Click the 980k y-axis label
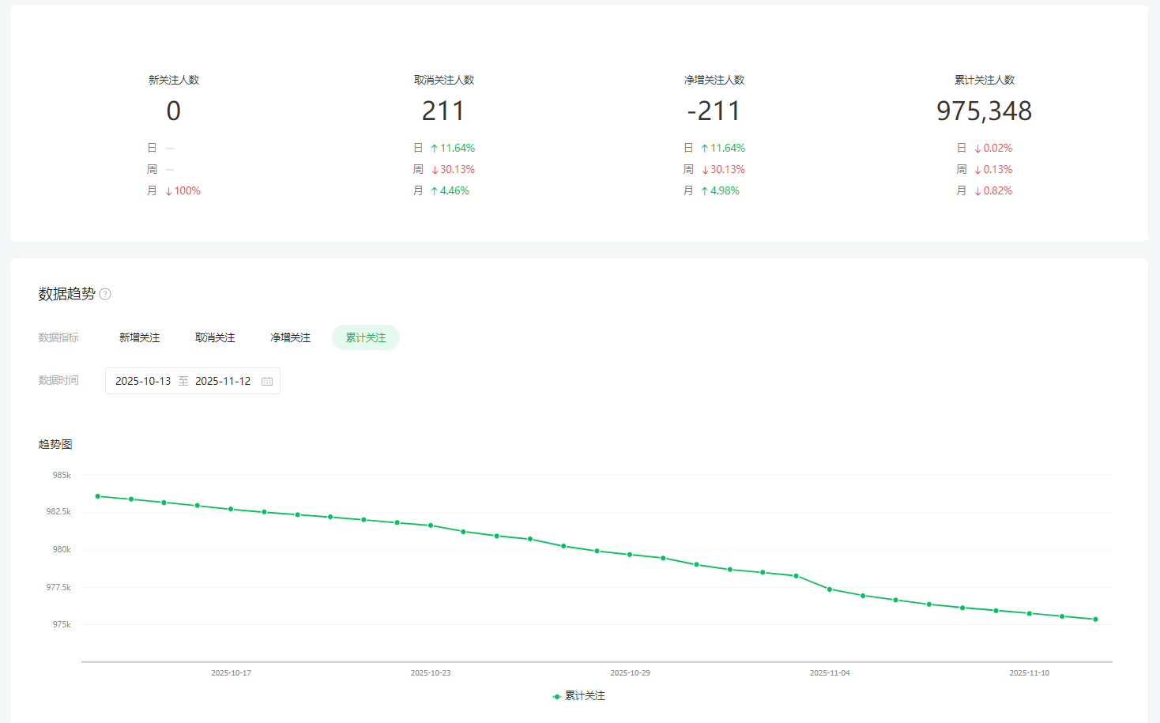The height and width of the screenshot is (723, 1160). (x=62, y=549)
